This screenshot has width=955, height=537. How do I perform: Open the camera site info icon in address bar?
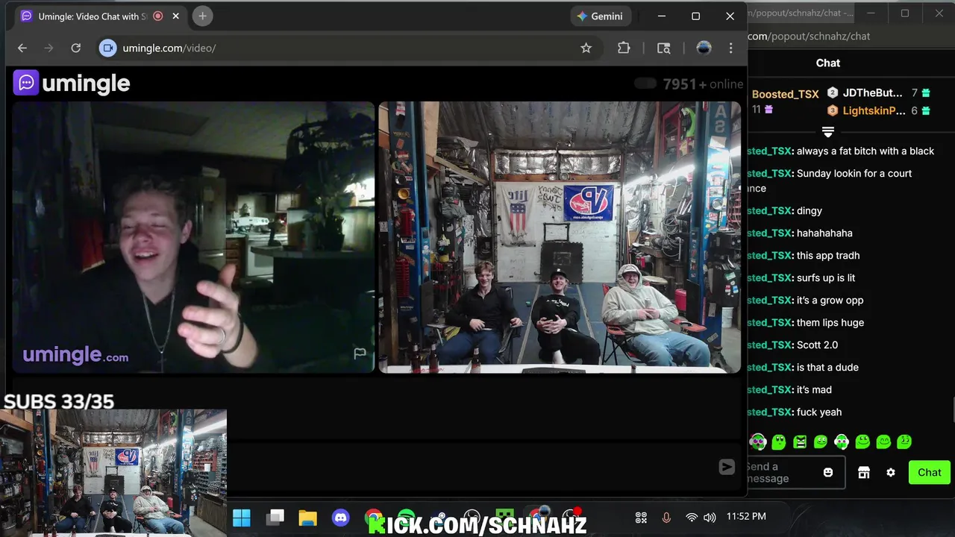(x=108, y=48)
